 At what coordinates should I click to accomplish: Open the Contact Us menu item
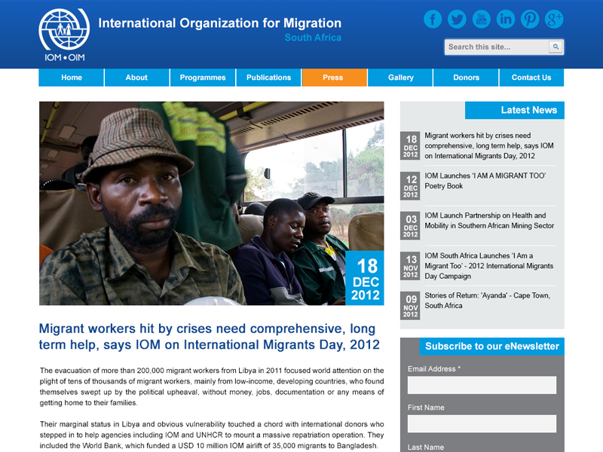[531, 78]
